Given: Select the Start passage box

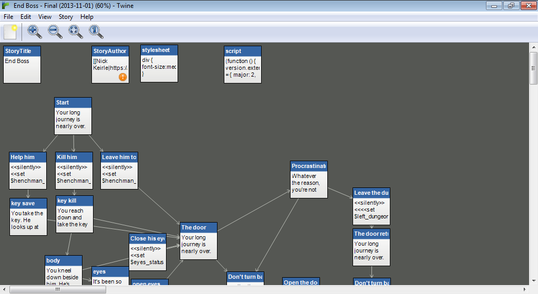Looking at the screenshot, I should point(73,115).
